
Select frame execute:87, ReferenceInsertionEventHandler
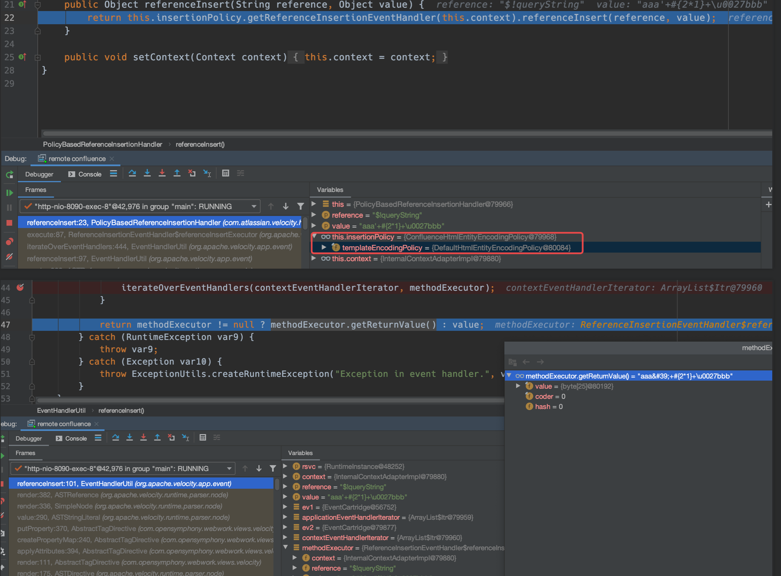(159, 235)
